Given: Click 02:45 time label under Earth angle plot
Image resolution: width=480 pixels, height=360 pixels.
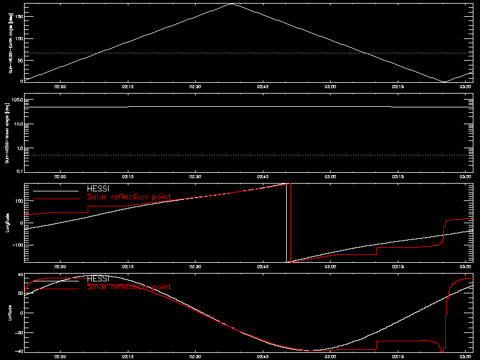Looking at the screenshot, I should coord(263,86).
